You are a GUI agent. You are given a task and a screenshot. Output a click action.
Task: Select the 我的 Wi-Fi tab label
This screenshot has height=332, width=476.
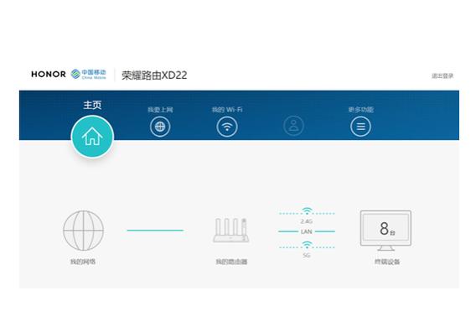pyautogui.click(x=227, y=110)
